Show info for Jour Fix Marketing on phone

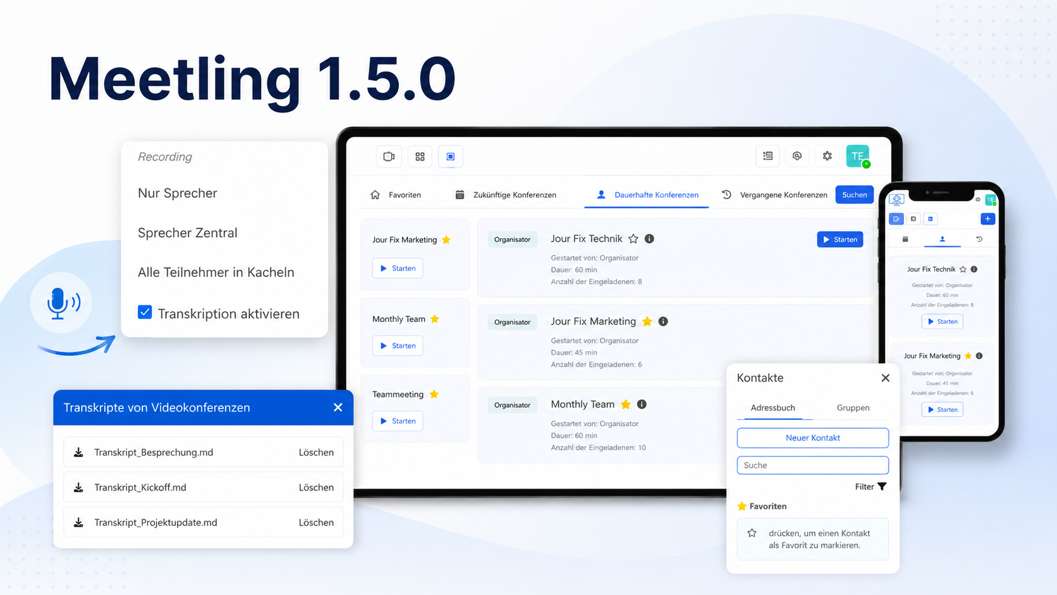click(x=979, y=356)
